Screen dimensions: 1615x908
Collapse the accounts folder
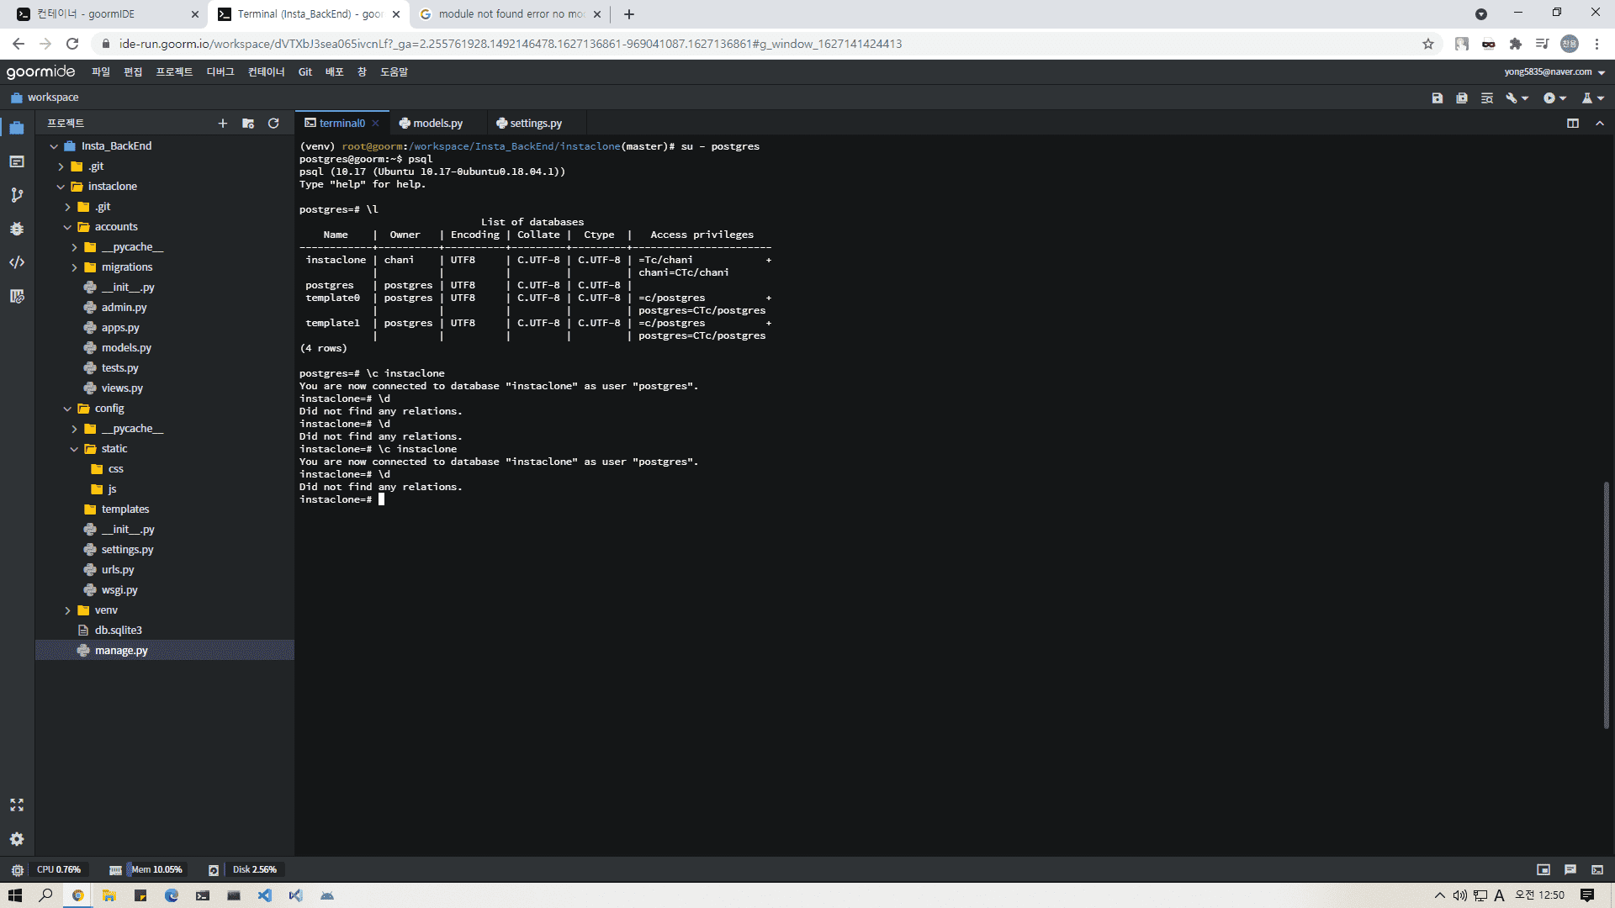[68, 227]
